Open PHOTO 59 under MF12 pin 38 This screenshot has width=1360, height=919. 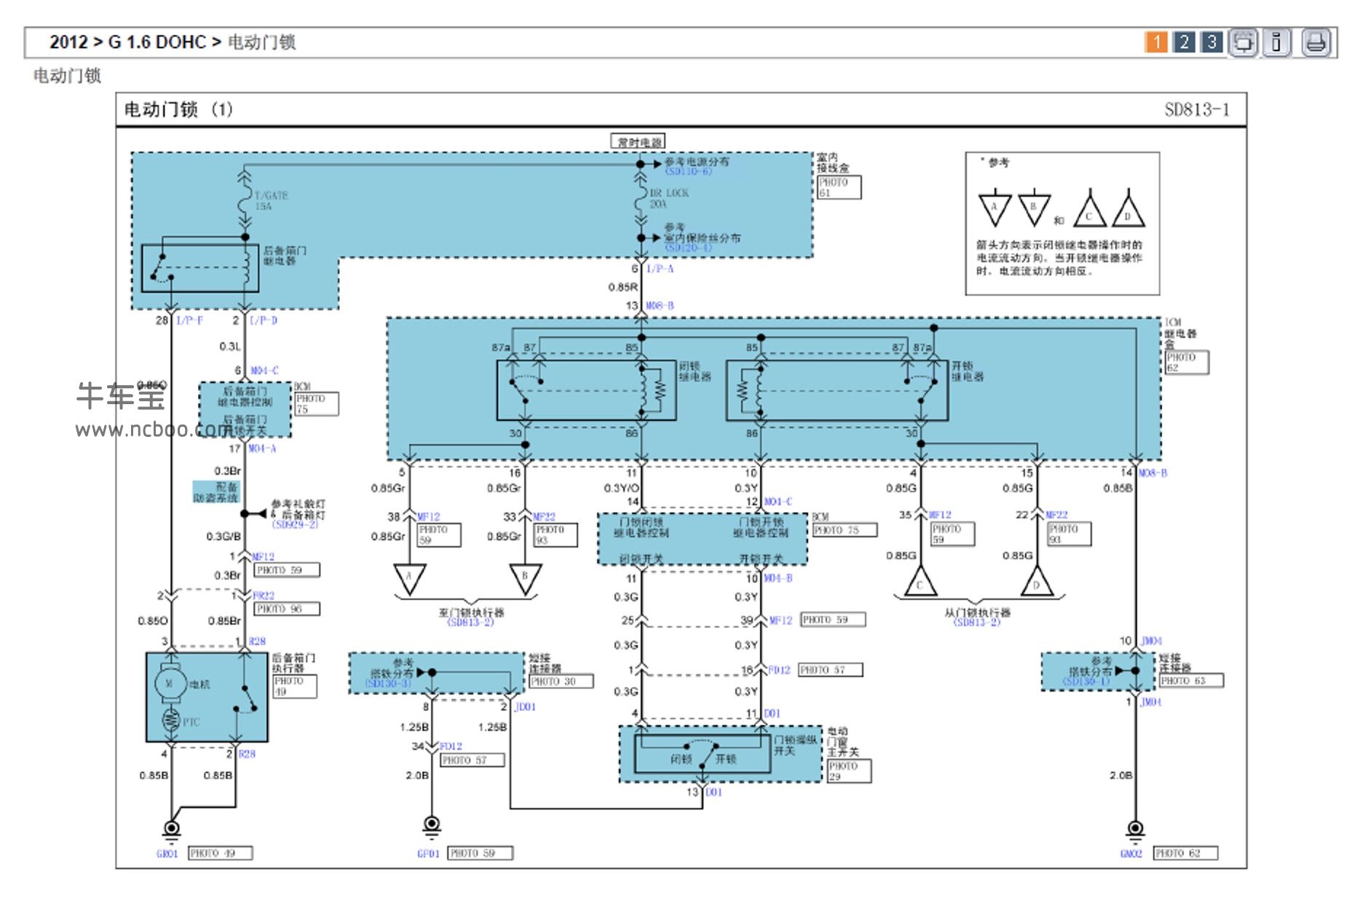coord(439,535)
